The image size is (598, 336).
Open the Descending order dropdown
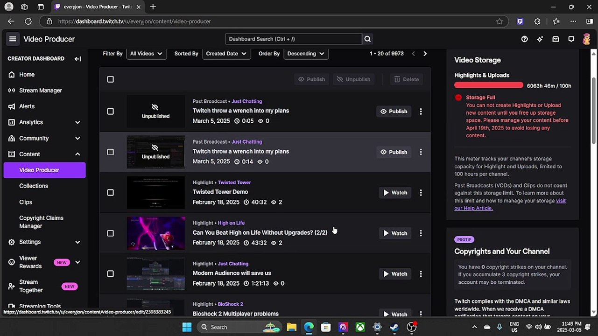pyautogui.click(x=306, y=54)
